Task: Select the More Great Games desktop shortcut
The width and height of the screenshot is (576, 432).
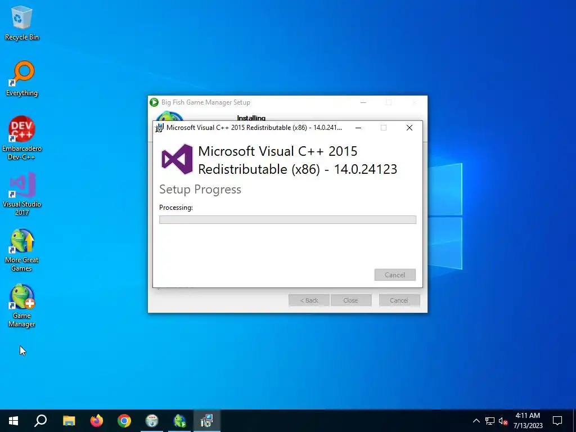Action: 22,250
